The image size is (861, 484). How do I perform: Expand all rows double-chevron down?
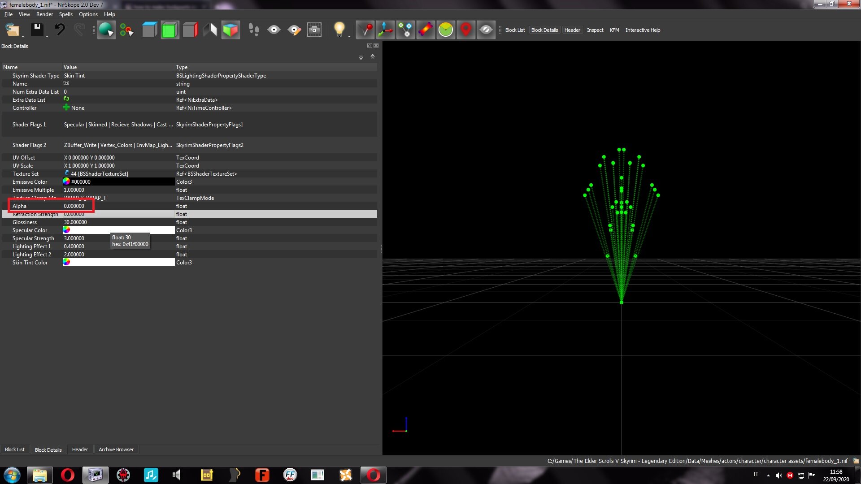point(361,57)
